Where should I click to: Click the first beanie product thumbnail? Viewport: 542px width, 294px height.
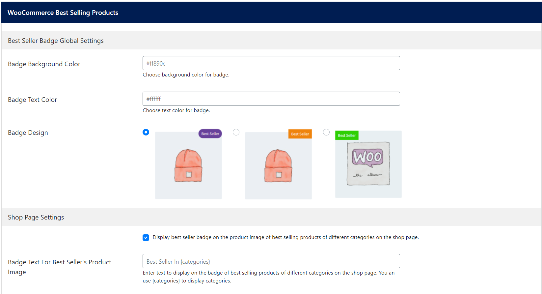tap(188, 165)
